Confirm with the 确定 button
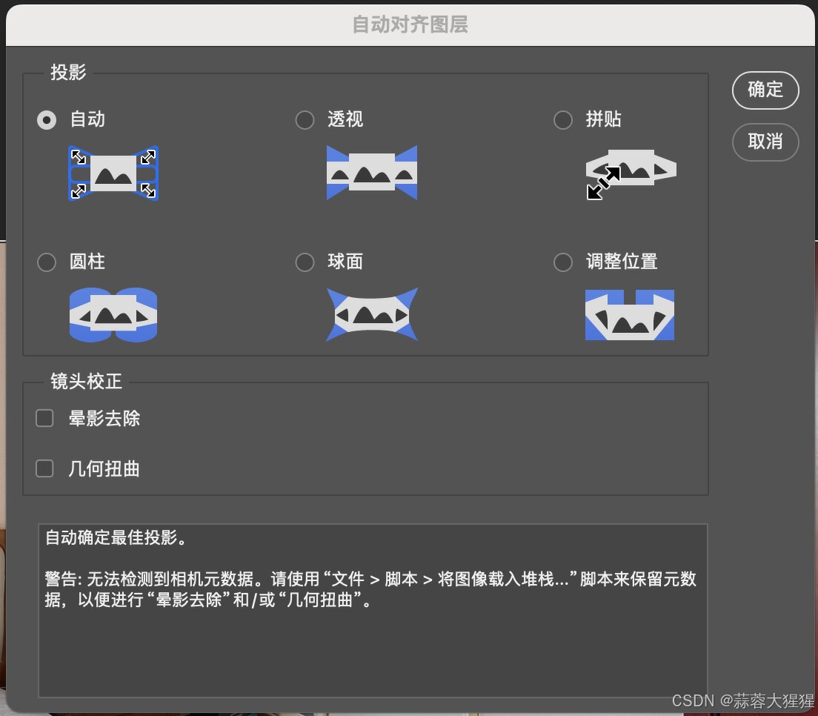This screenshot has height=716, width=818. (765, 90)
